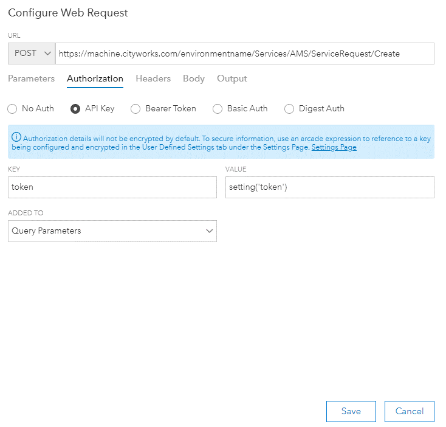Click the VALUE field label
Viewport: 446px width, 427px height.
236,169
